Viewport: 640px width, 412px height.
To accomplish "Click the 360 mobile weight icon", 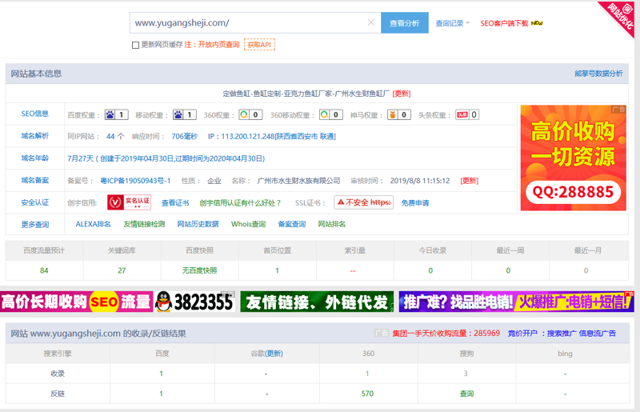I will click(324, 114).
